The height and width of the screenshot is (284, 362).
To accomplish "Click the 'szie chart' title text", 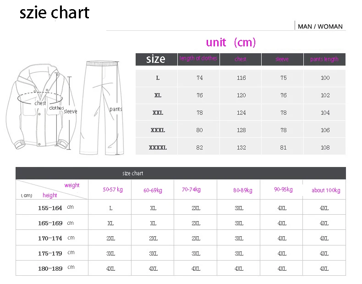I will pos(55,12).
